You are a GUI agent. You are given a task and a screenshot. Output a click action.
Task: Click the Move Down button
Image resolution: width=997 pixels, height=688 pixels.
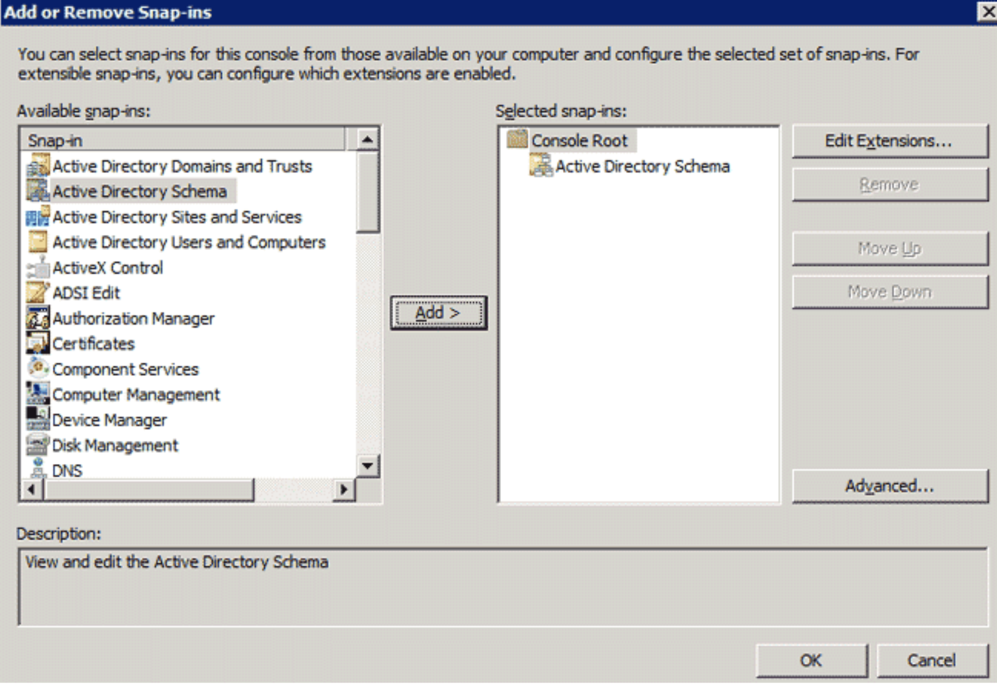889,291
